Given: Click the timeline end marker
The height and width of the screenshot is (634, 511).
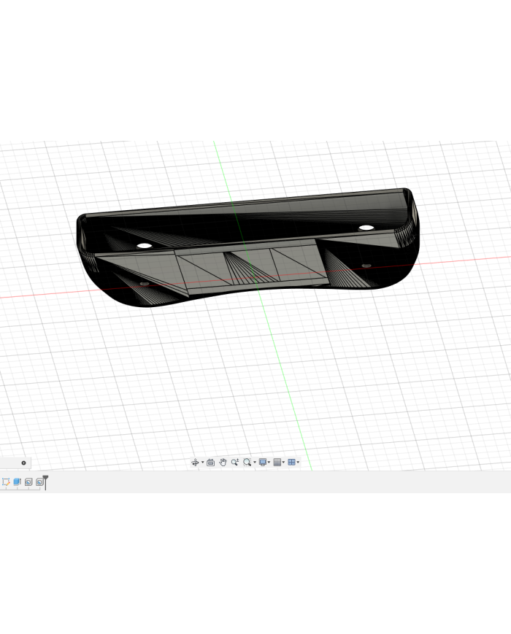Looking at the screenshot, I should pyautogui.click(x=45, y=479).
